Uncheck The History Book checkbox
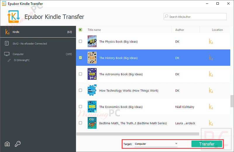Screen dimensions: 234x152 (80, 57)
